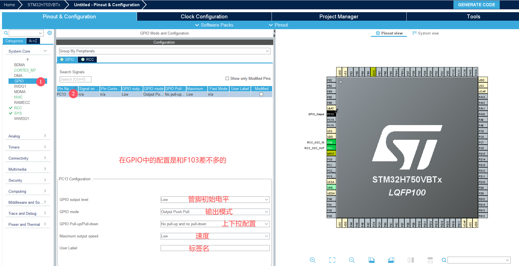This screenshot has height=266, width=519.
Task: Click STM32H750VBTx breadcrumb
Action: [x=44, y=5]
